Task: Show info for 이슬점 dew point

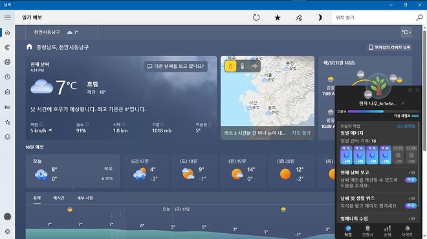Action: click(210, 125)
